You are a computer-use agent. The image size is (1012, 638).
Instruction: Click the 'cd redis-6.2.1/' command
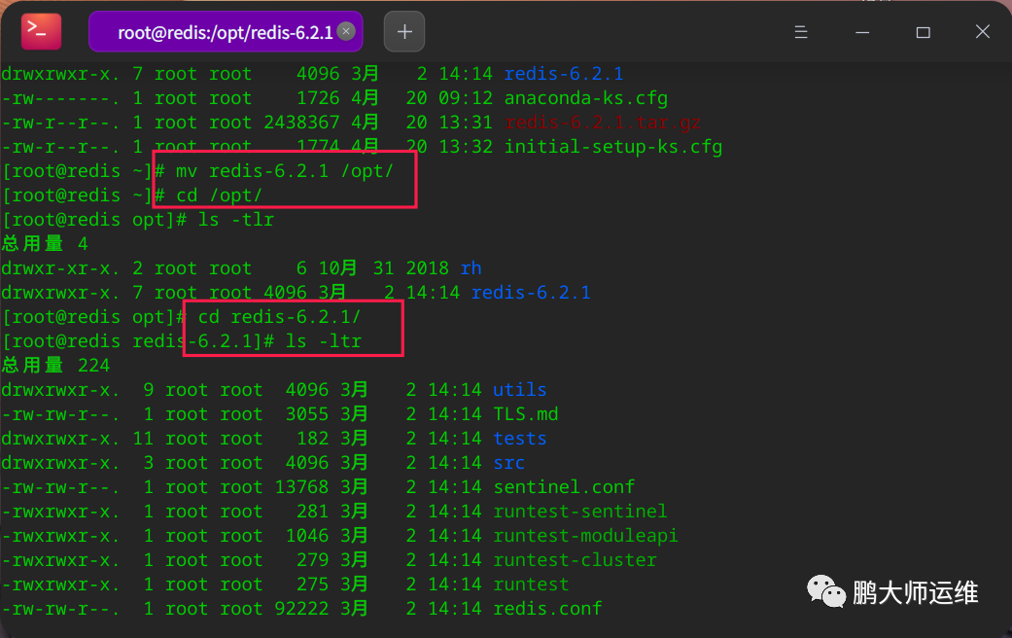pyautogui.click(x=279, y=316)
